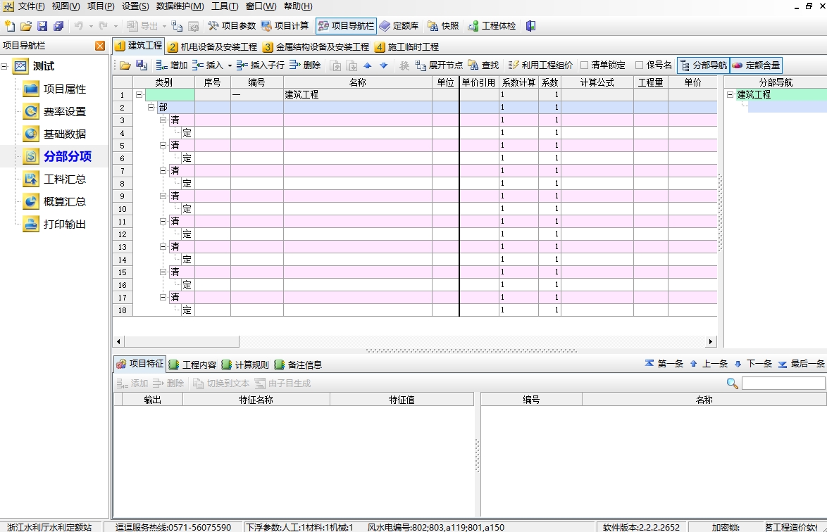Go to 下一条 next record

(753, 363)
